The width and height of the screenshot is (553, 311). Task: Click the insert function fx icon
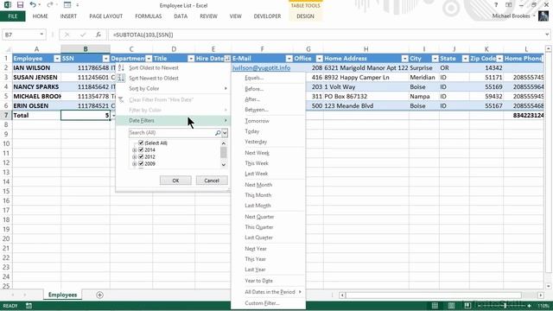99,35
